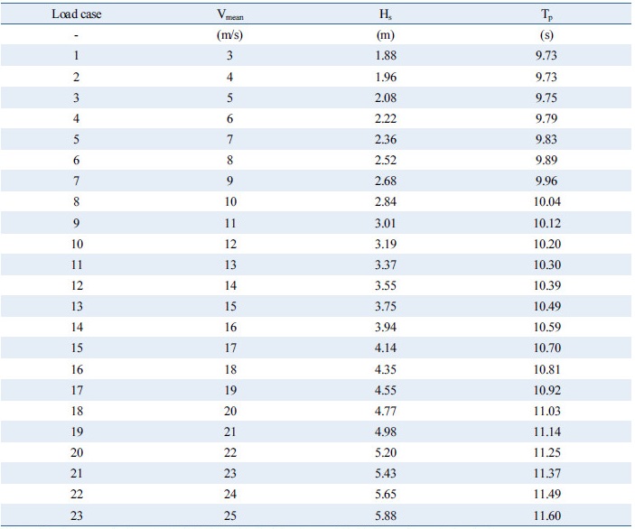Select the Tp value 10.39
Image resolution: width=635 pixels, height=529 pixels.
click(x=546, y=284)
